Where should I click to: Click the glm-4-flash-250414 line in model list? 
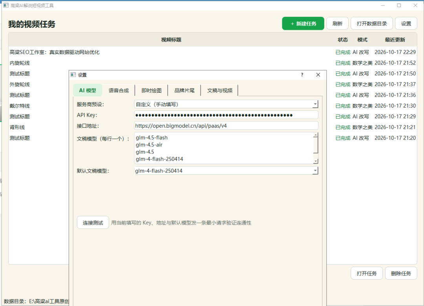point(159,159)
